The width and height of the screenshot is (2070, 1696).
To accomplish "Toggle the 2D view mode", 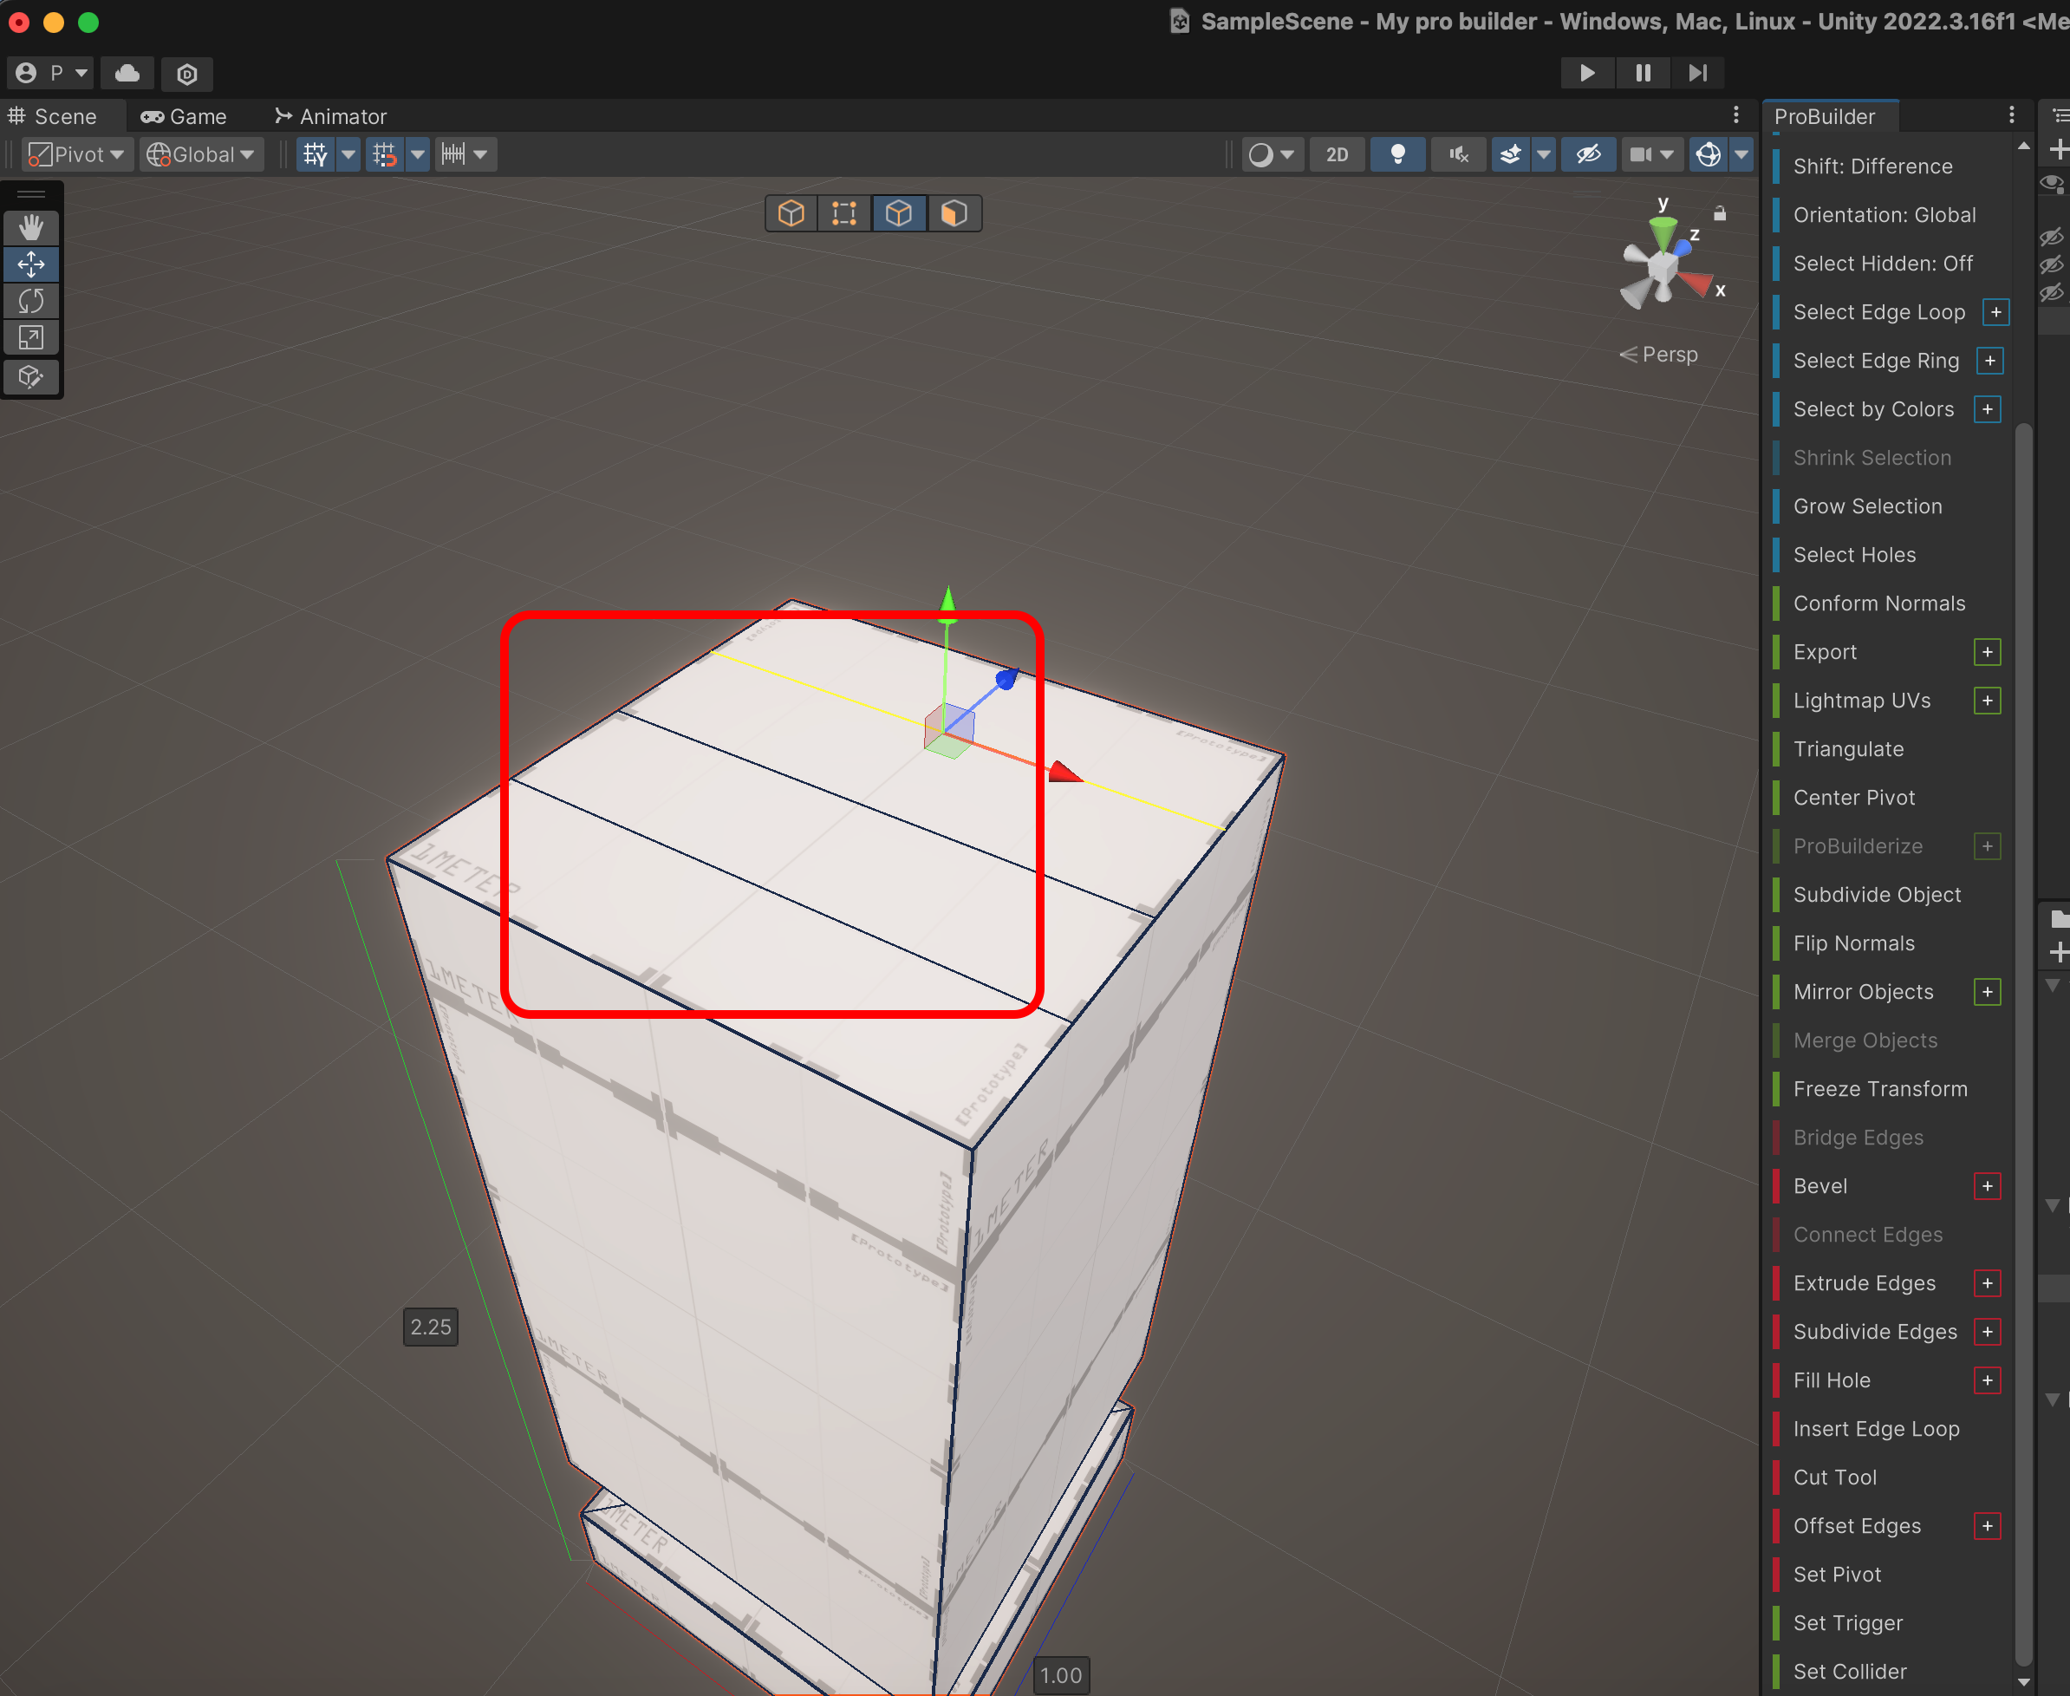I will click(x=1336, y=154).
